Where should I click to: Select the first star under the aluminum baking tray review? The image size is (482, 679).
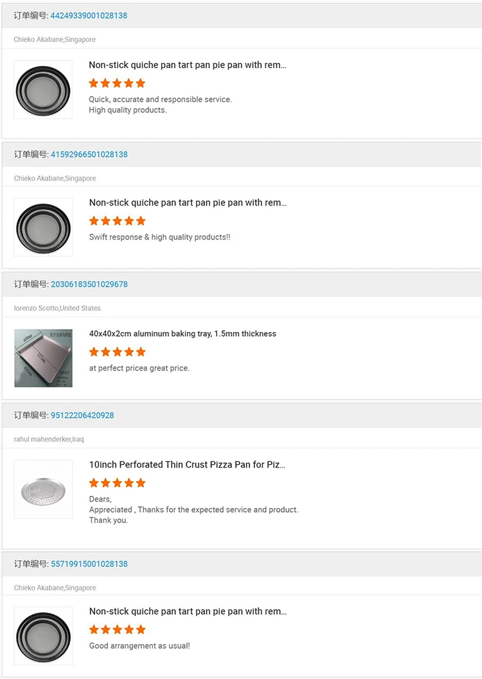pyautogui.click(x=93, y=352)
